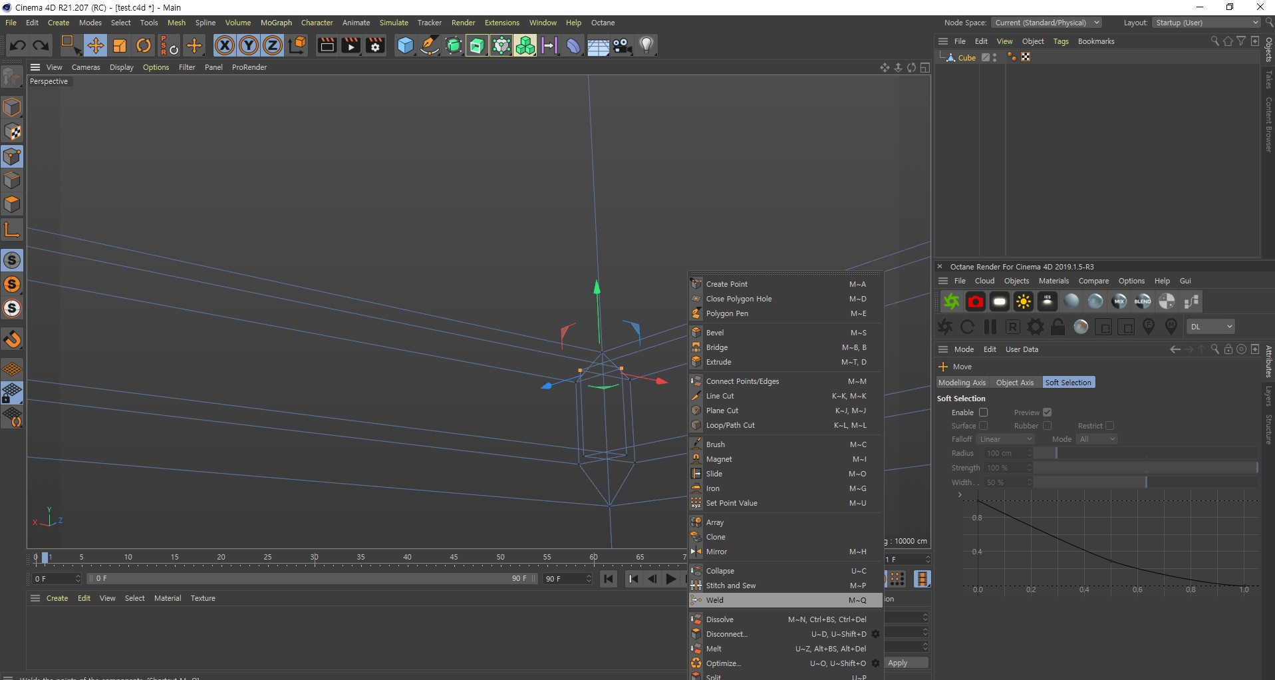Image resolution: width=1275 pixels, height=680 pixels.
Task: Click the Spline Pen icon
Action: [430, 45]
